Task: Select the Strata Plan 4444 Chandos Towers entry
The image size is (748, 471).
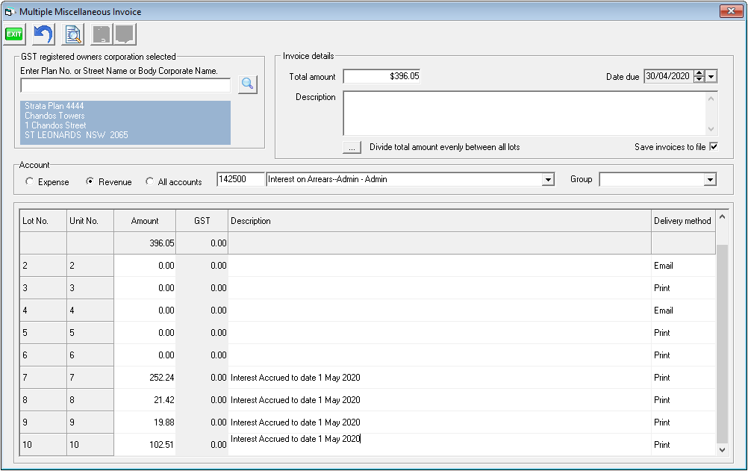Action: 125,122
